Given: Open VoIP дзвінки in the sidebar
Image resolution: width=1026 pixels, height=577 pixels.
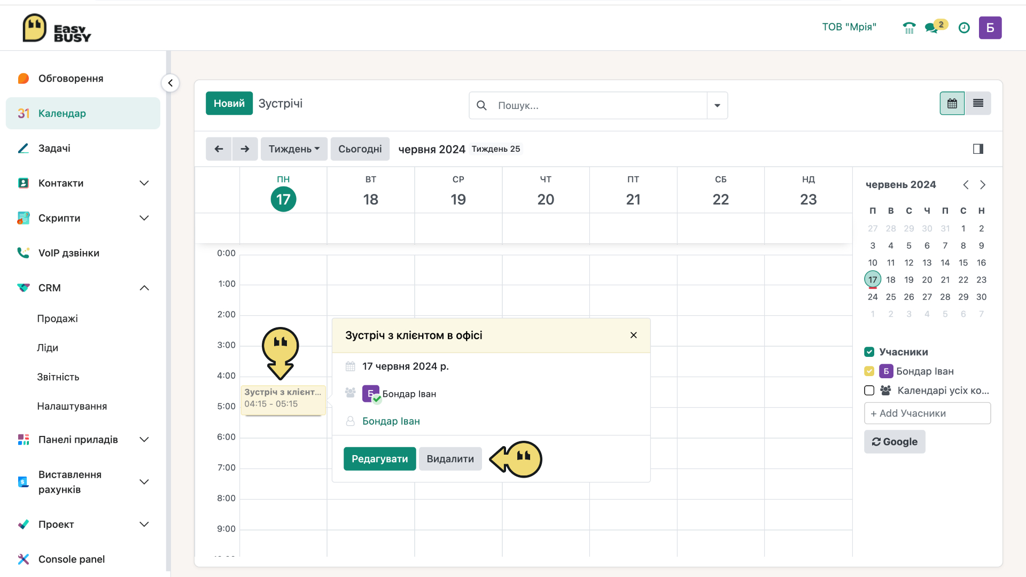Looking at the screenshot, I should [83, 253].
